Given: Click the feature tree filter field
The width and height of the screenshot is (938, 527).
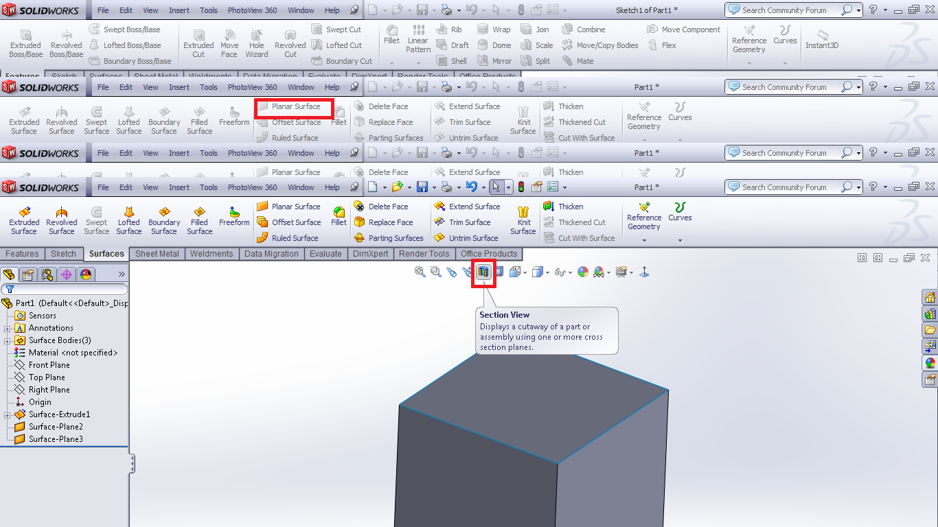Looking at the screenshot, I should click(65, 290).
